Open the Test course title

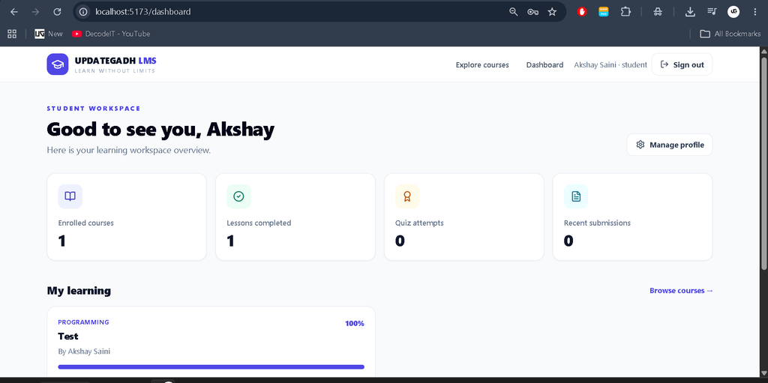point(68,337)
